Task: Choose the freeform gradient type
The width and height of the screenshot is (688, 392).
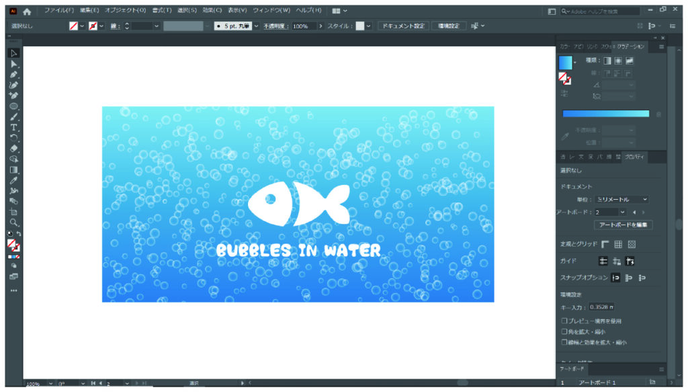Action: [630, 61]
